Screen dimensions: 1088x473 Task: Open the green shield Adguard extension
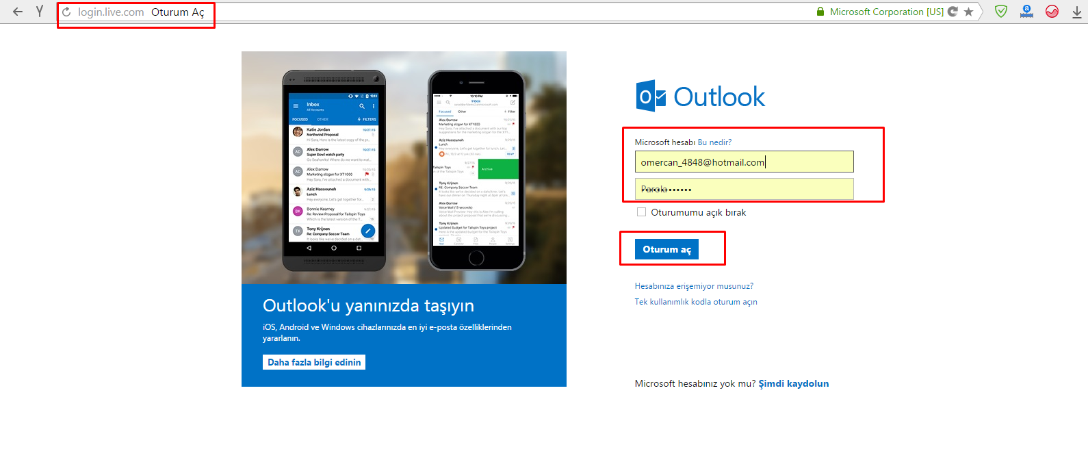pos(1001,11)
